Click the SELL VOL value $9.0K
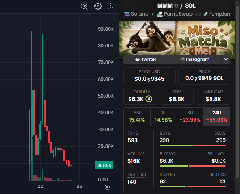 click(x=219, y=161)
